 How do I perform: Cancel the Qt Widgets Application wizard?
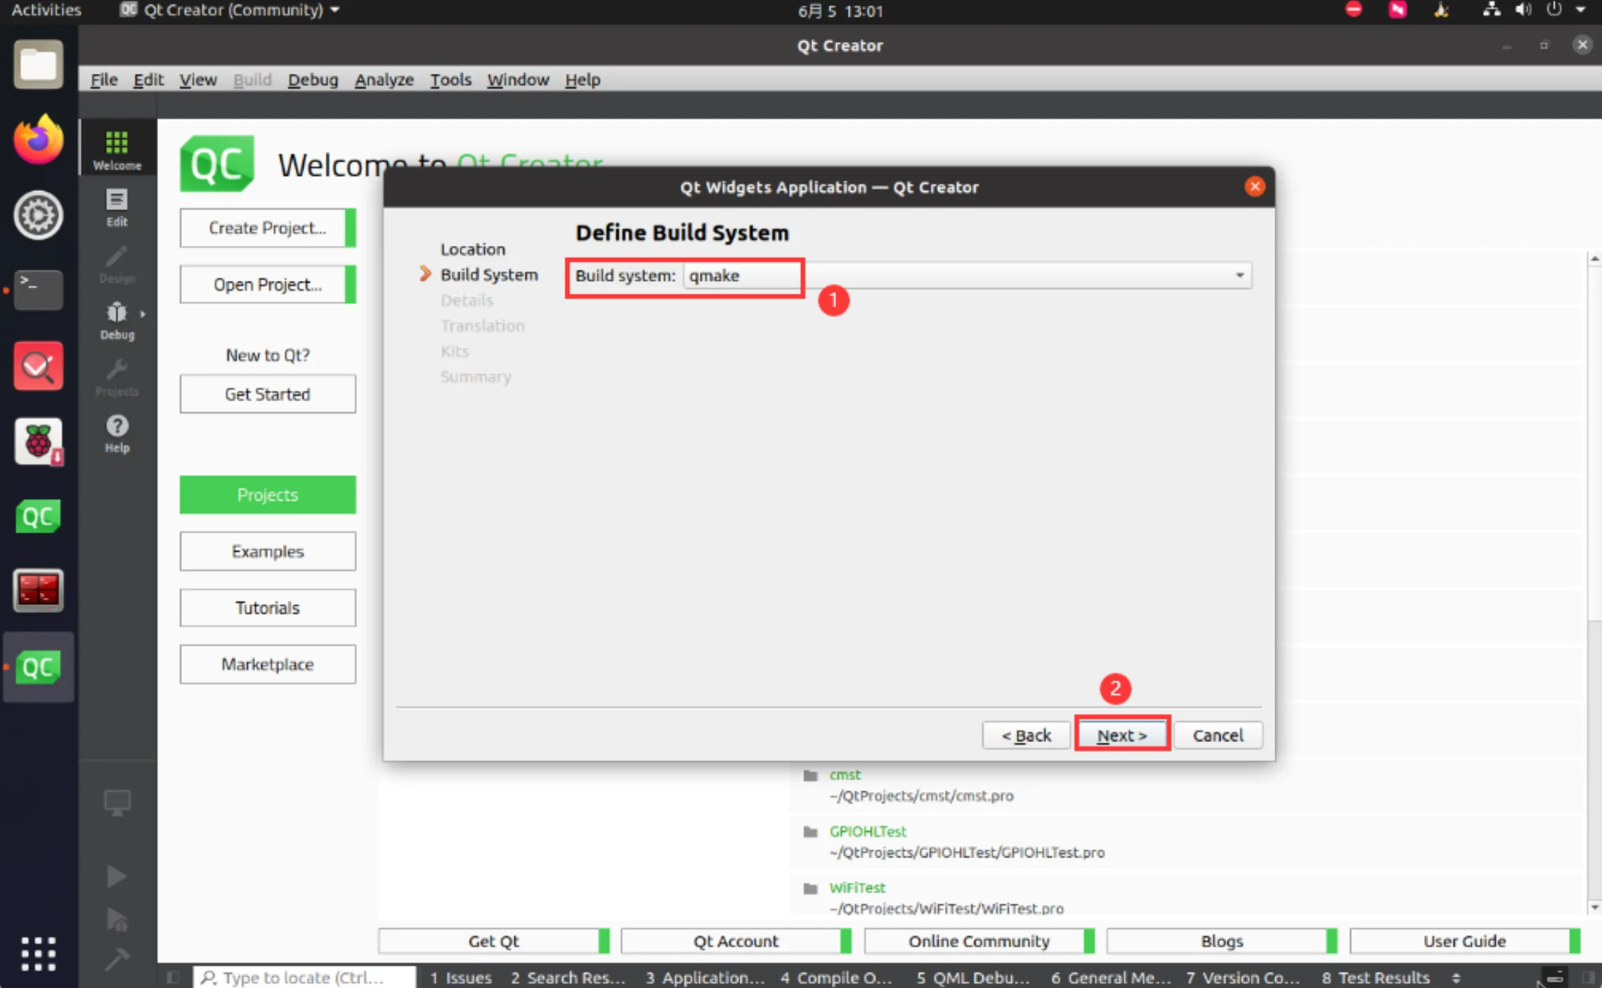(x=1218, y=735)
